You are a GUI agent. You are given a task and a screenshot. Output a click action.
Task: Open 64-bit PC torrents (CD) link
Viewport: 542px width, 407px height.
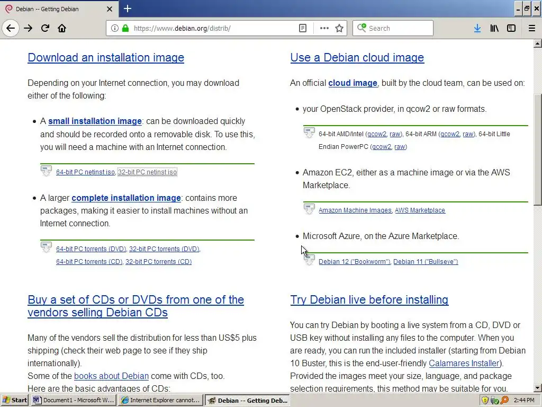(89, 262)
